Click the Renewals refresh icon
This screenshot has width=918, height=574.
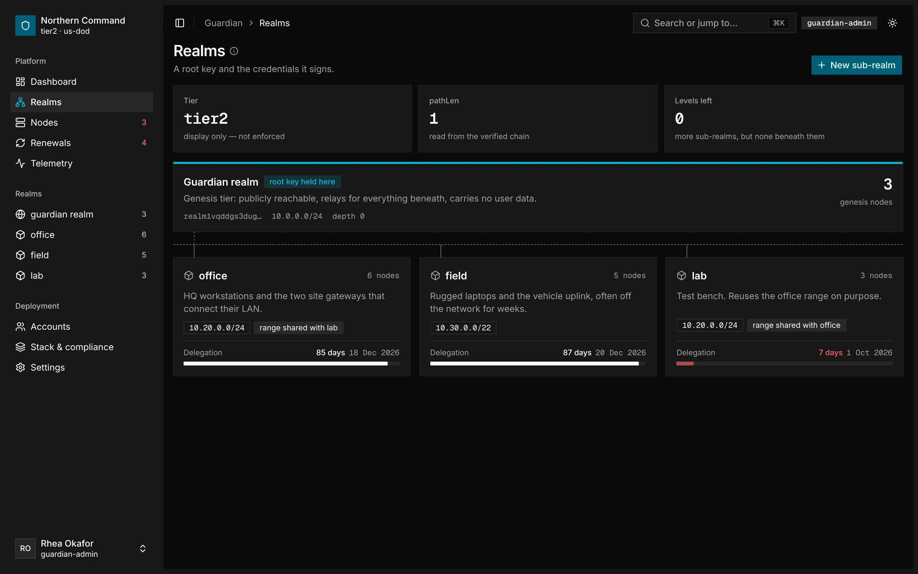pyautogui.click(x=20, y=143)
